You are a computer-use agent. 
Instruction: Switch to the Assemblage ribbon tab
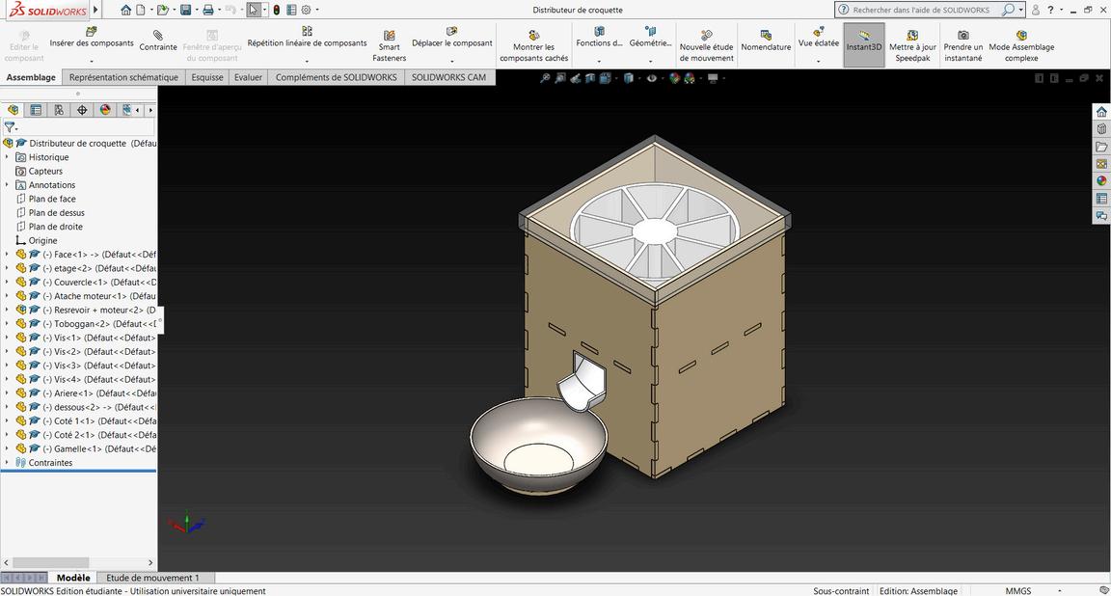(31, 77)
